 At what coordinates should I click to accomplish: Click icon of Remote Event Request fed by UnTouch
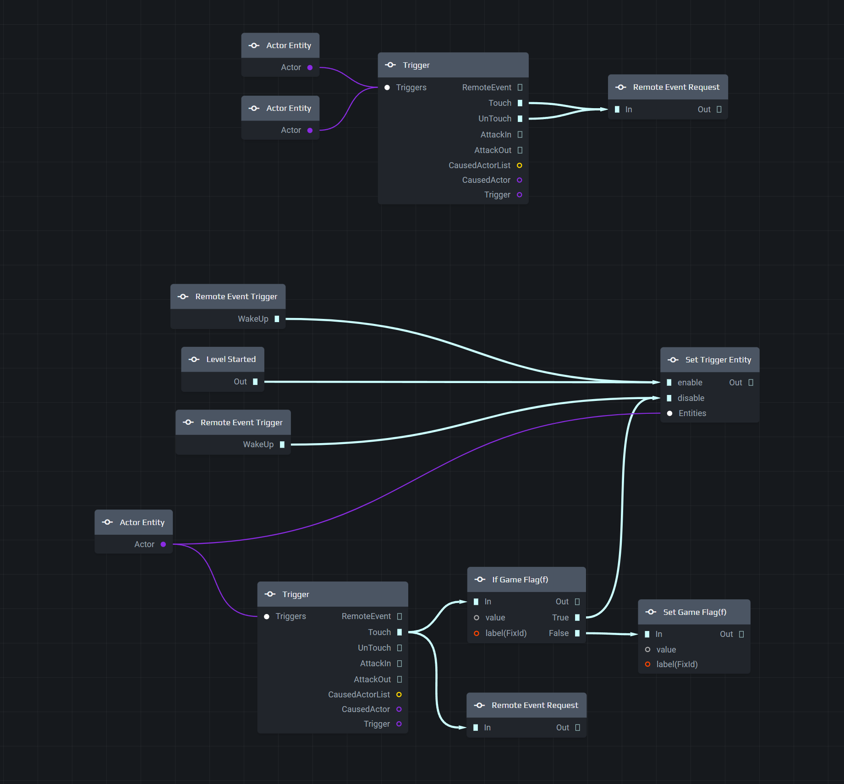point(621,87)
